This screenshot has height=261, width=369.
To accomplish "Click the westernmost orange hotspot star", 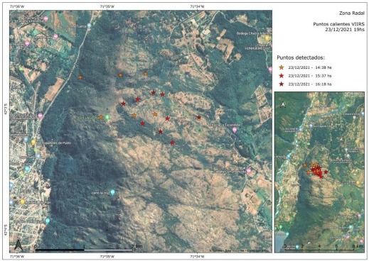I will [80, 77].
